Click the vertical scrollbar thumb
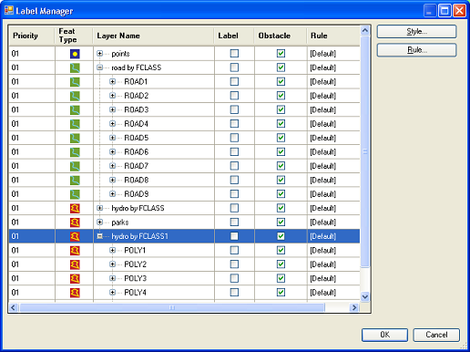The image size is (470, 352). [365, 151]
